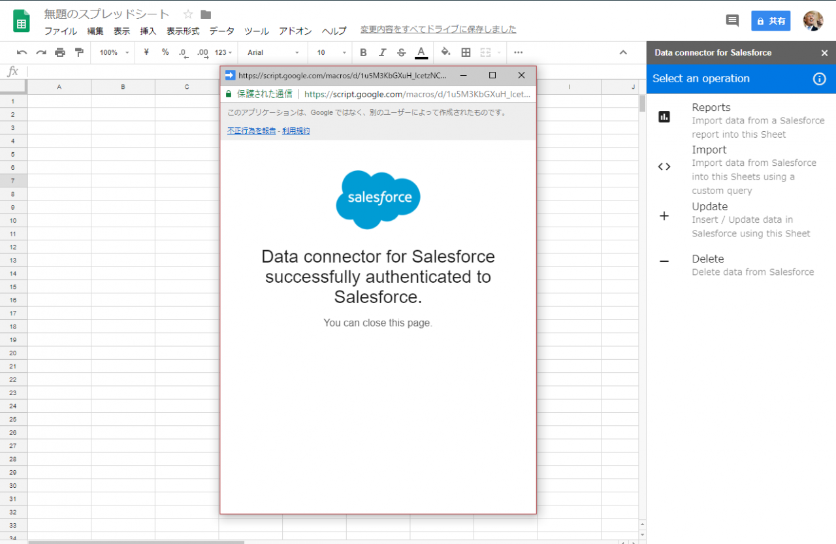Screen dimensions: 836x544
Task: Click the horizontal scrollbar of the sheet
Action: pyautogui.click(x=137, y=541)
